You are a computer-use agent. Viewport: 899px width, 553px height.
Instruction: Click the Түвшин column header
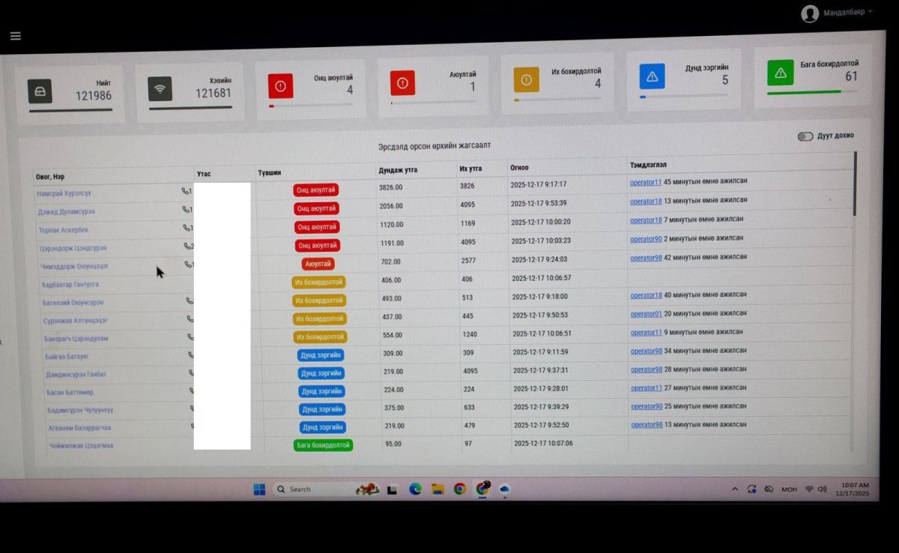(x=270, y=172)
